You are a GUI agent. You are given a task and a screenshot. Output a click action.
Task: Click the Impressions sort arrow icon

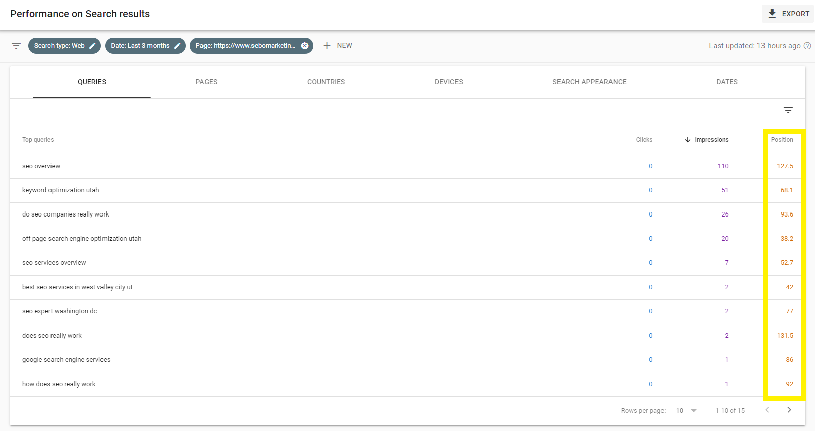pyautogui.click(x=687, y=140)
